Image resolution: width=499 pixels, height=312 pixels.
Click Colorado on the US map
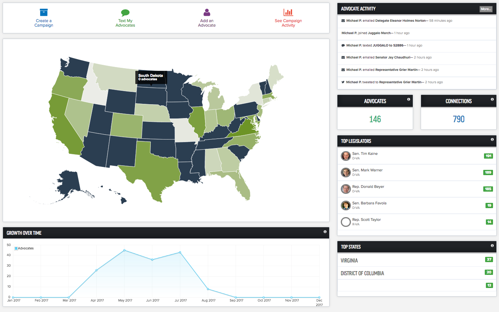[x=127, y=126]
